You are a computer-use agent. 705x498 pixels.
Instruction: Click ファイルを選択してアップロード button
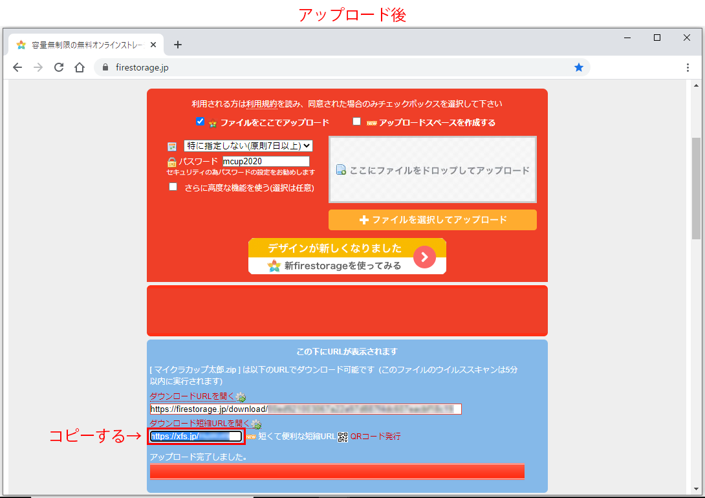pyautogui.click(x=433, y=220)
